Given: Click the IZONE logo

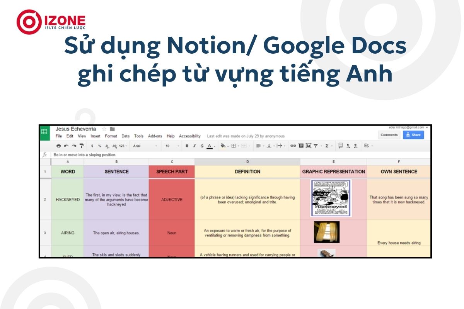Looking at the screenshot, I should point(51,22).
